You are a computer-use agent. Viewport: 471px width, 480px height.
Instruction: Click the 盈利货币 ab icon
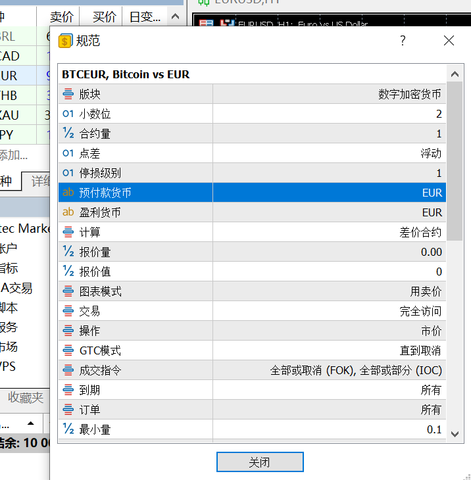tap(68, 212)
